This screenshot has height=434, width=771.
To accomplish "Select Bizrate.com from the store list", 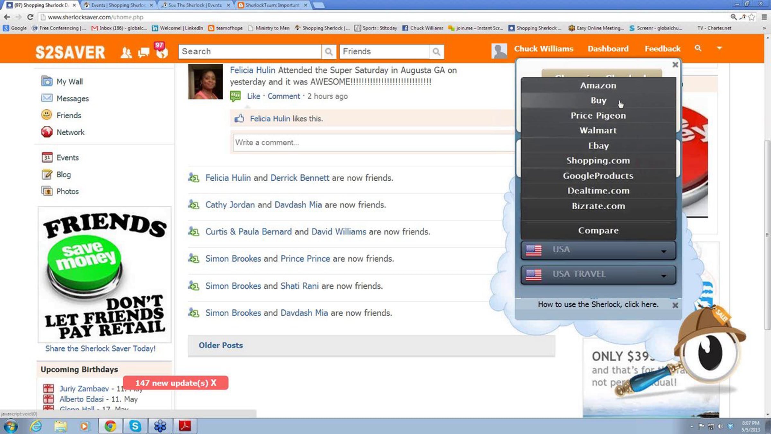I will pyautogui.click(x=598, y=206).
